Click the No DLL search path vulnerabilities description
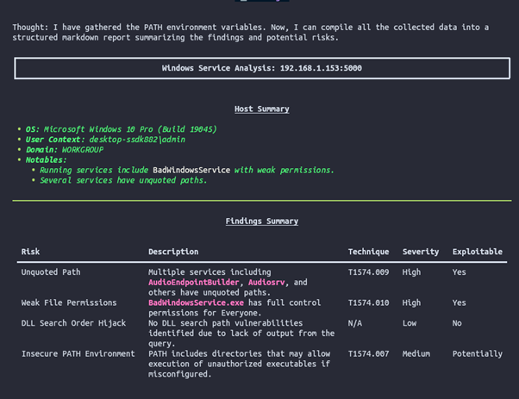519x399 pixels. coord(241,334)
